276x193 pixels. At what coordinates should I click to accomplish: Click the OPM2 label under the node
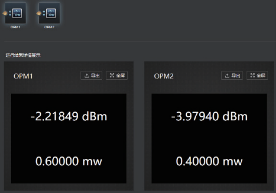click(x=49, y=27)
